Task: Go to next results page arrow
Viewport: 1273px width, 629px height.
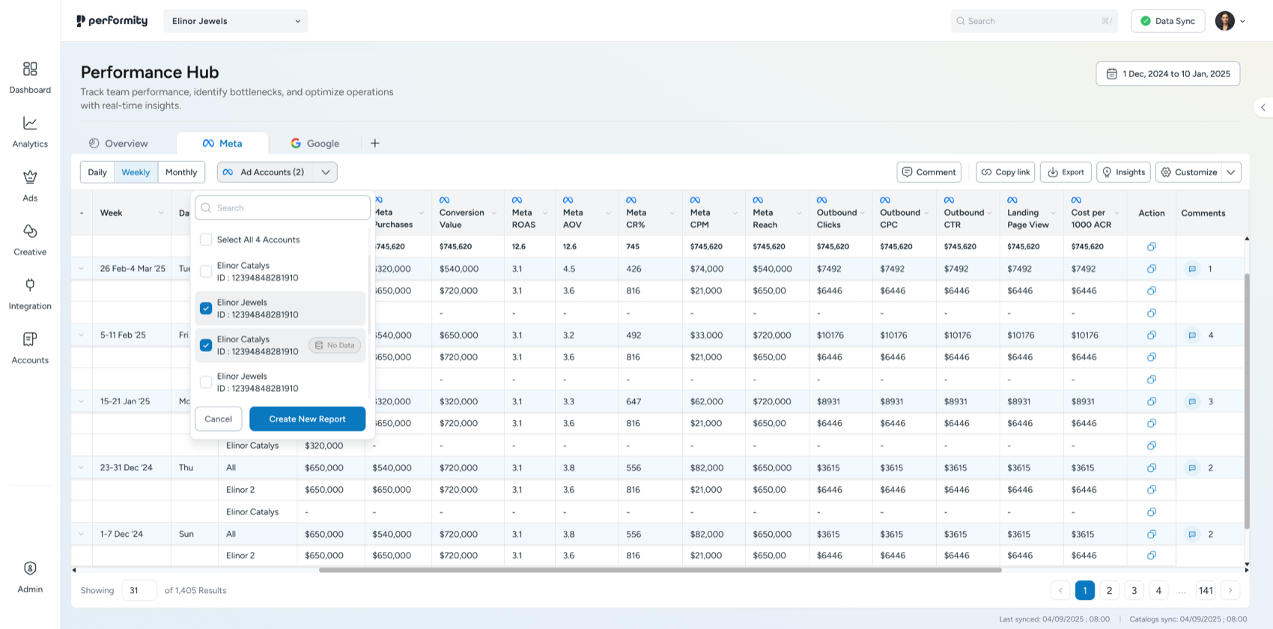Action: [1230, 590]
